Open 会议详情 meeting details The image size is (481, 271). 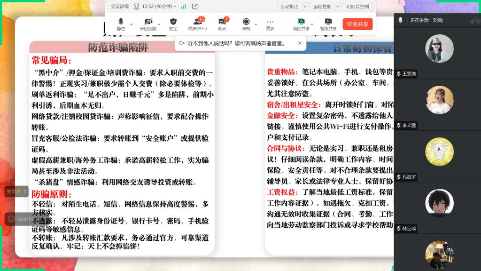coord(120,6)
